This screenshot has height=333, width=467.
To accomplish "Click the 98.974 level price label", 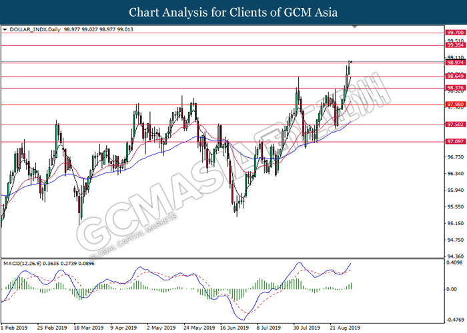I will click(x=456, y=63).
